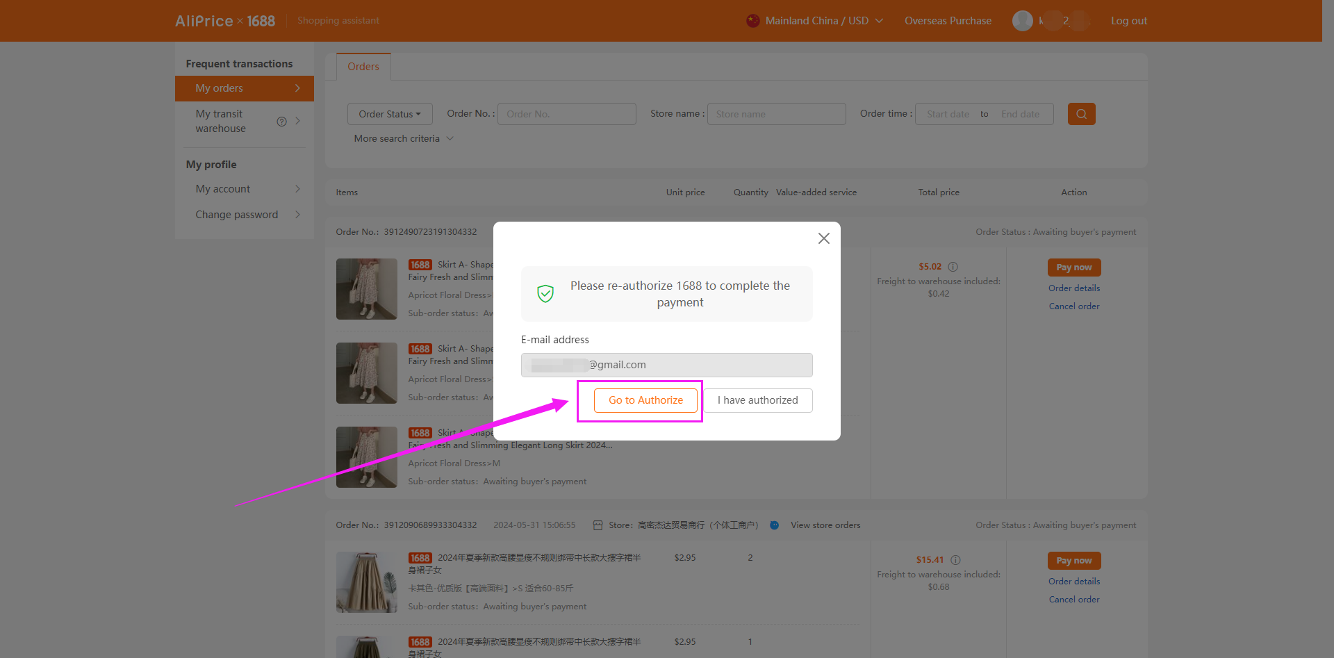Image resolution: width=1334 pixels, height=658 pixels.
Task: Click Pay now for the $15.41 order
Action: (1073, 561)
